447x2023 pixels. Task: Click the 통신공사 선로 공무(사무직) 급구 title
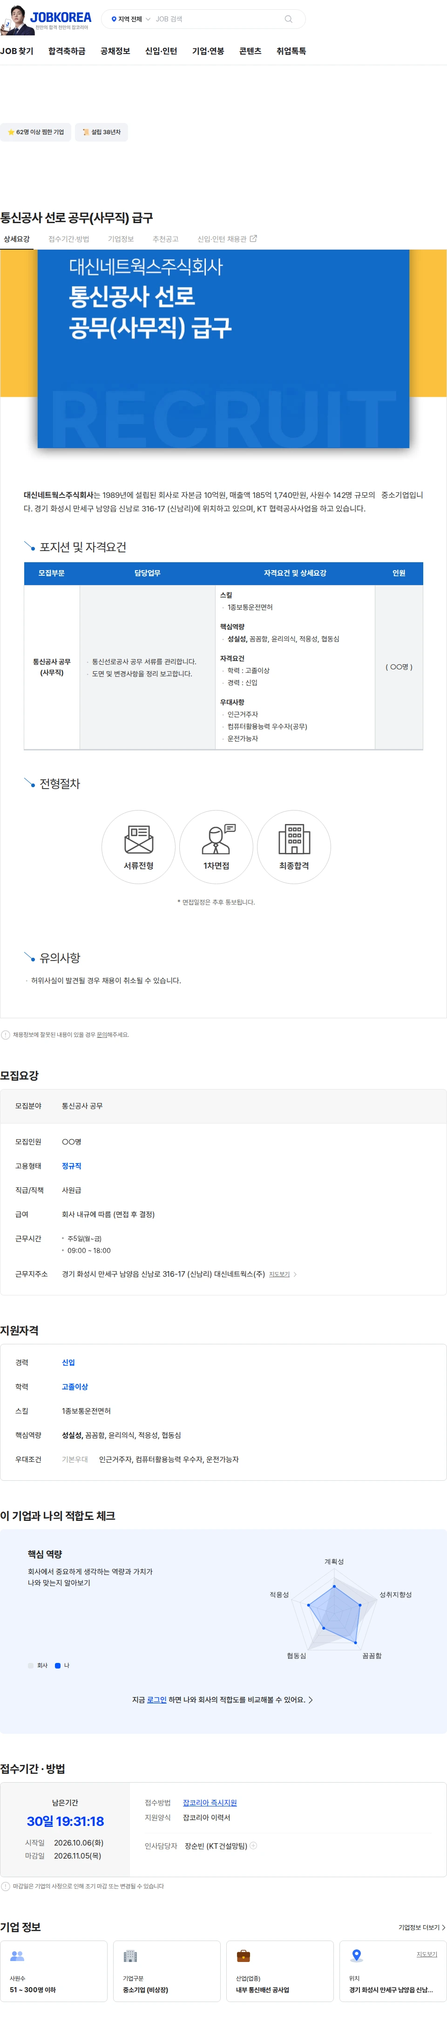point(76,218)
